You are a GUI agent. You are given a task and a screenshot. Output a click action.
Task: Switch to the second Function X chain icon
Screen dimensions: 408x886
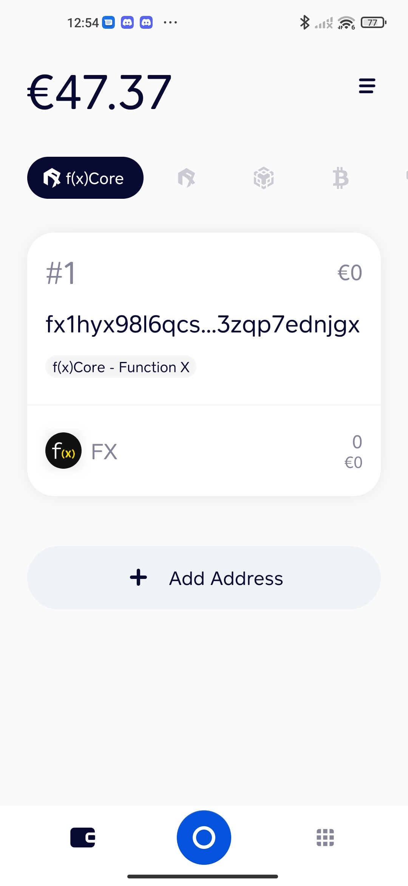coord(187,178)
